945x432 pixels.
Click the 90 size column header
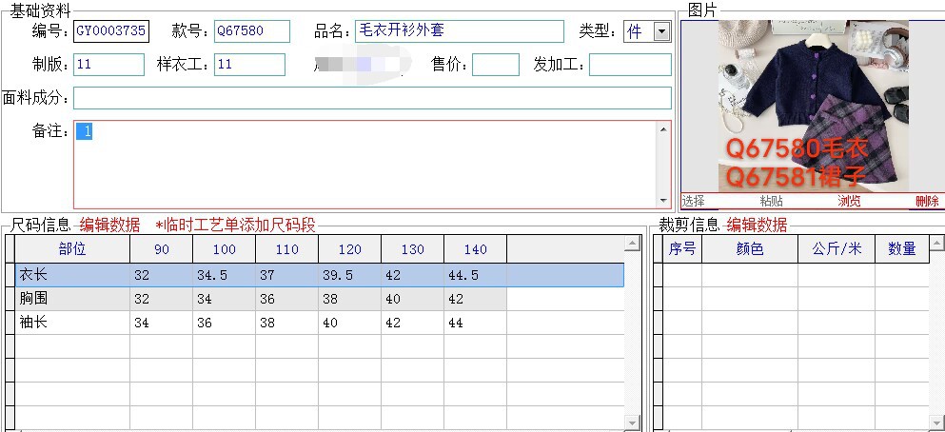(x=162, y=249)
